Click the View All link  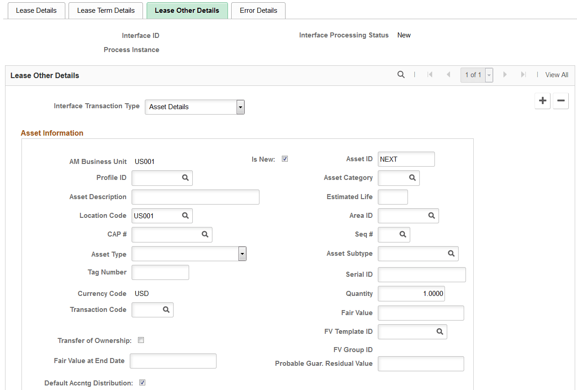click(556, 75)
